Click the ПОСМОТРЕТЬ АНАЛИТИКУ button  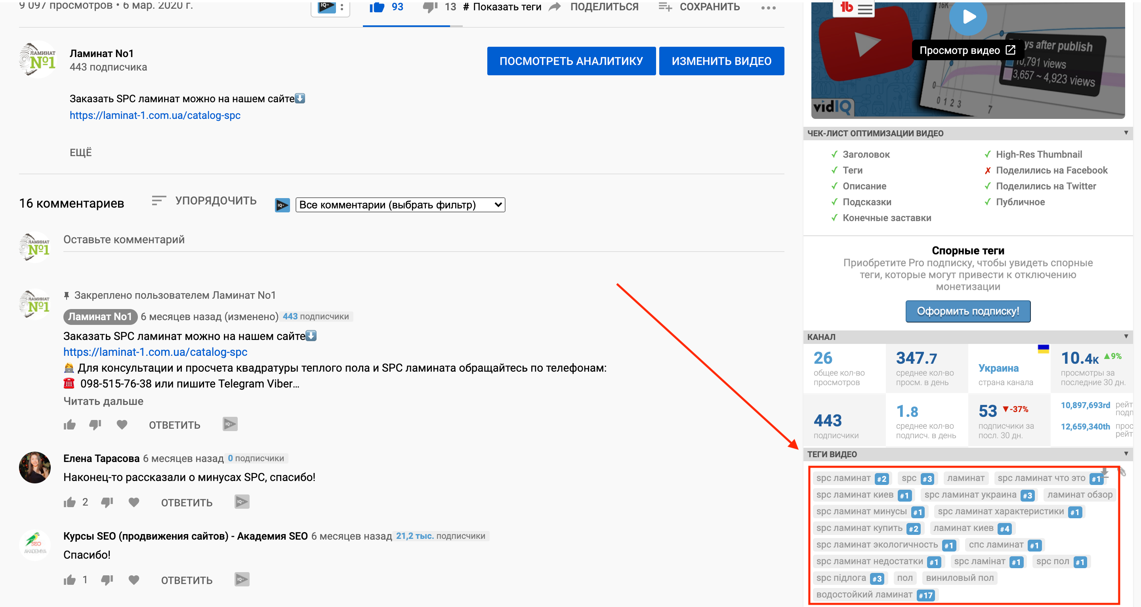coord(571,61)
